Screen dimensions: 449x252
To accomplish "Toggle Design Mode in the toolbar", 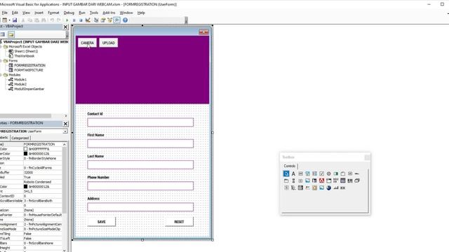I will click(x=88, y=20).
